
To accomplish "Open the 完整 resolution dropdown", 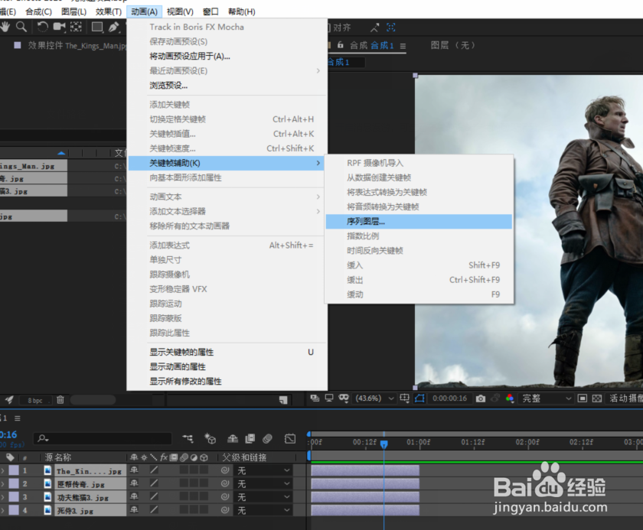I will click(x=547, y=398).
